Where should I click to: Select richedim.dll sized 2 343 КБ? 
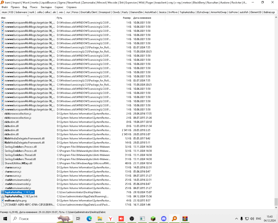coord(12,134)
